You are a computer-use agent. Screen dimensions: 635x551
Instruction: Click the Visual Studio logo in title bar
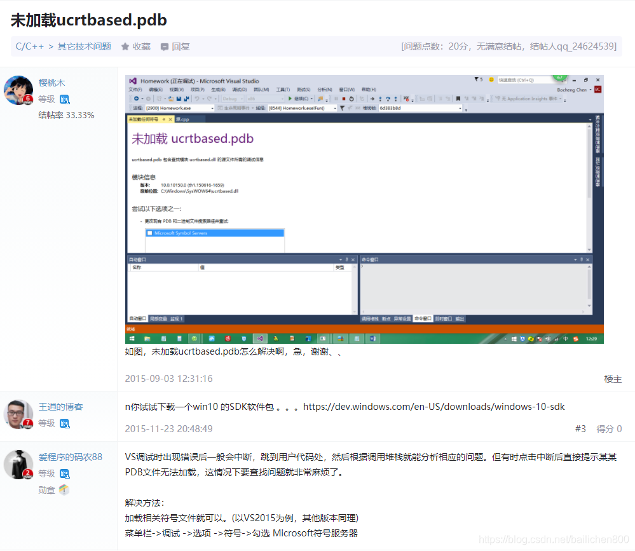point(133,81)
